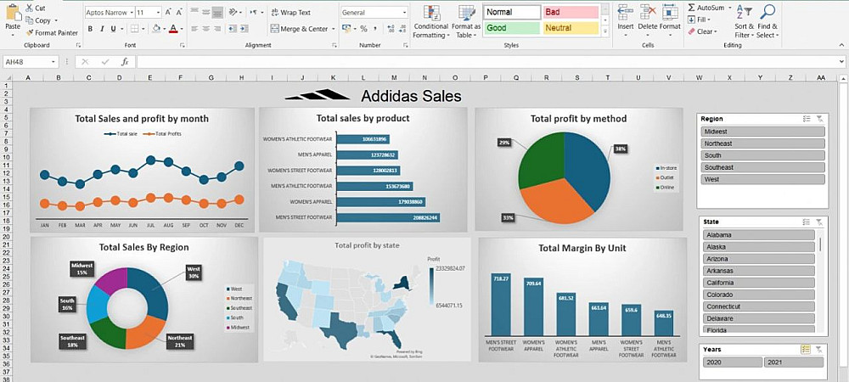Select California in the State slicer
Viewport: 849px width, 382px height.
(759, 283)
